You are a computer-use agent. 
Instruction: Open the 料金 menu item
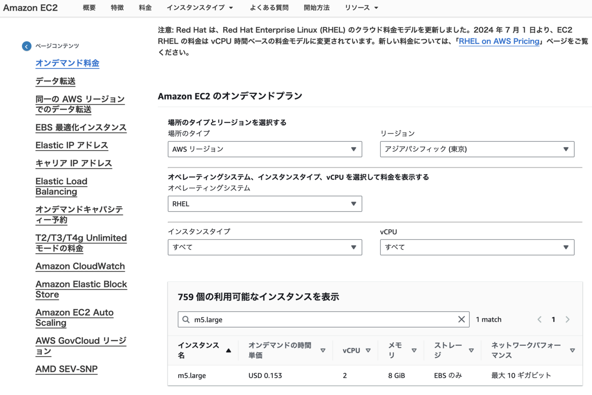tap(145, 8)
